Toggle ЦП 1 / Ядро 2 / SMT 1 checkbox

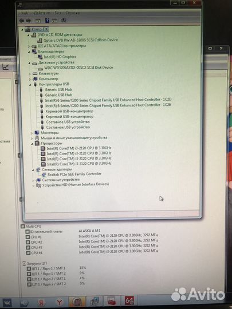pos(29,279)
